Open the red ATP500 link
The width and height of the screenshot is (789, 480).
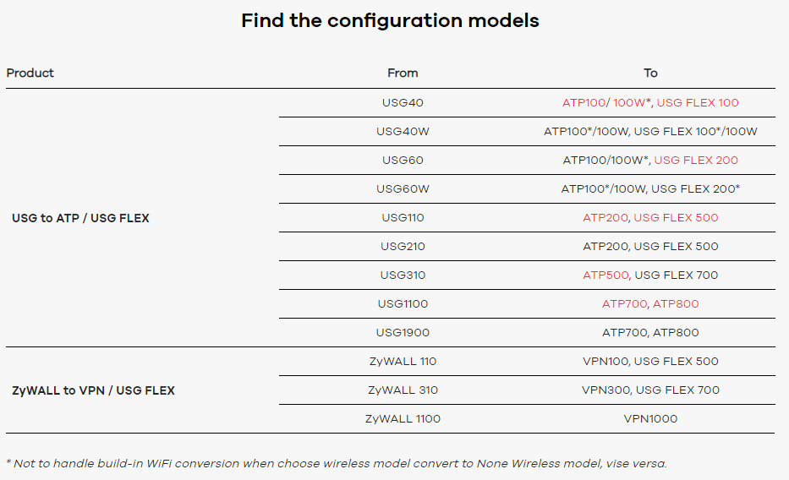pos(605,275)
